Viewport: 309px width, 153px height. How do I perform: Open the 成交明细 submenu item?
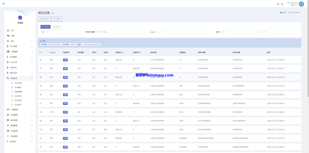tap(18, 92)
